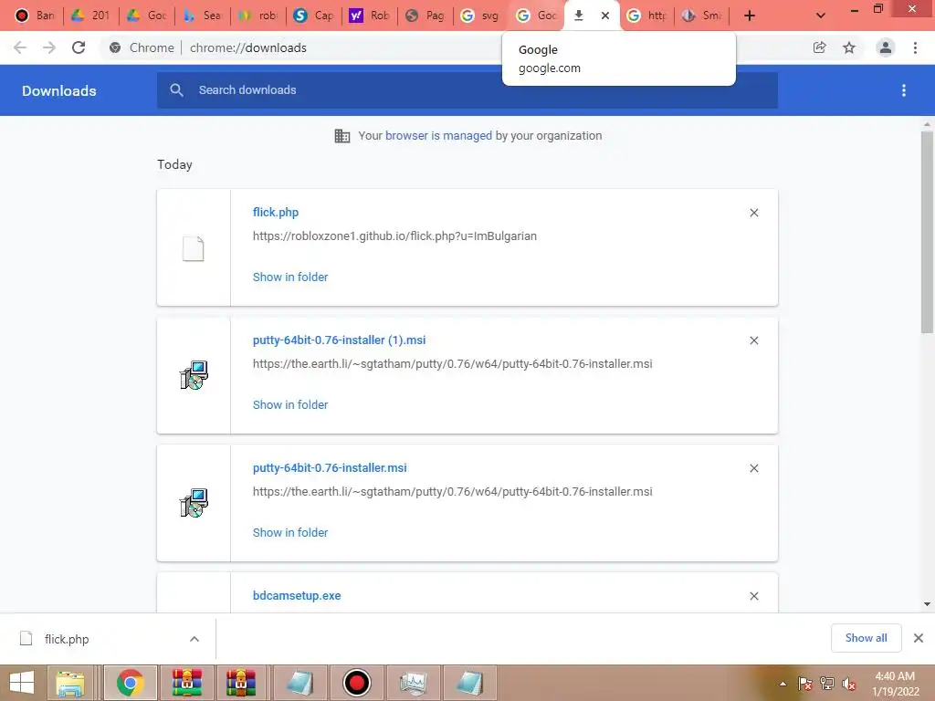Bookmark this page with the star icon

pos(849,47)
